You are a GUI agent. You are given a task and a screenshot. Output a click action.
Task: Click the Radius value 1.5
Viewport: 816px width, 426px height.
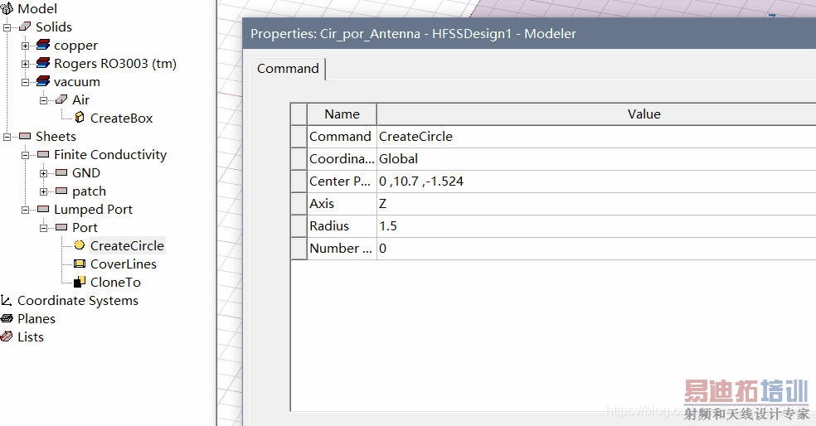[596, 225]
